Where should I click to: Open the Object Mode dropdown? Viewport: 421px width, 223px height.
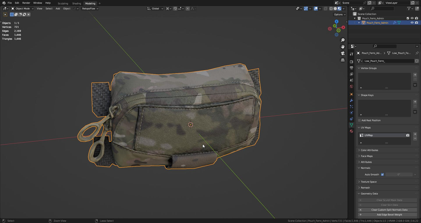coord(22,8)
